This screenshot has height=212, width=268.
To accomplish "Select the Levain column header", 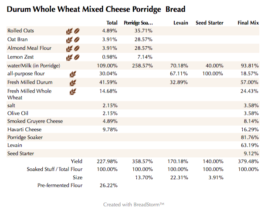I will point(180,23).
